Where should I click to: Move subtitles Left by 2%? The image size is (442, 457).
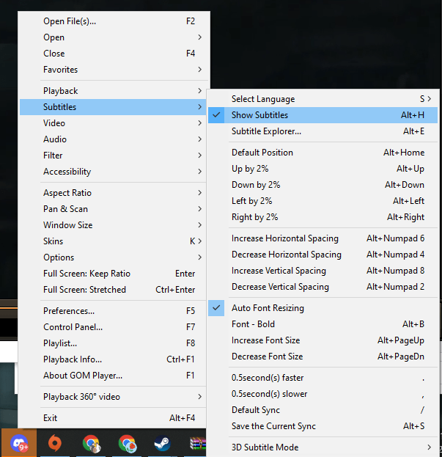tap(323, 201)
